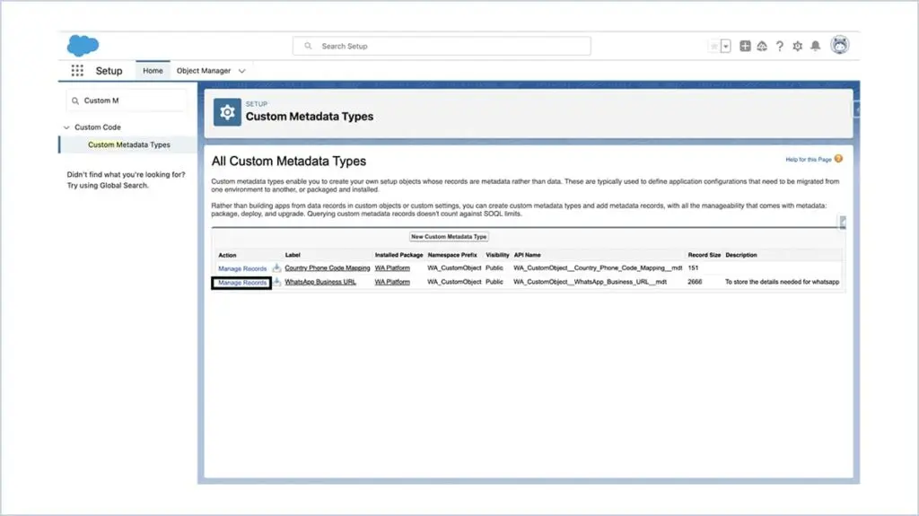Click the Quick Find box containing Custom M
The image size is (919, 516).
point(127,101)
